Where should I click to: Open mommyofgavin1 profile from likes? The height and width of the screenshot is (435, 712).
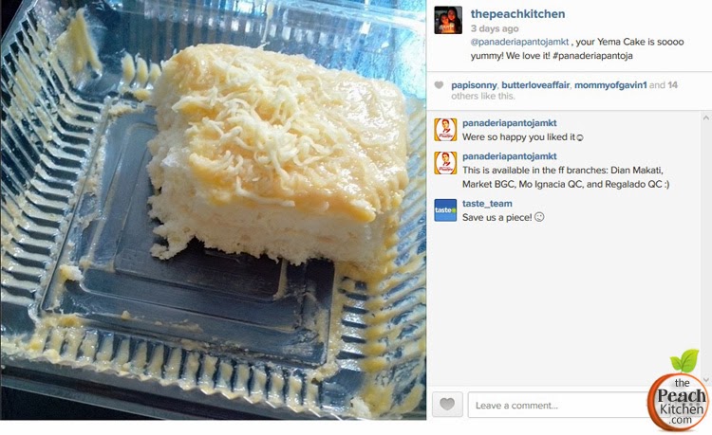click(610, 85)
